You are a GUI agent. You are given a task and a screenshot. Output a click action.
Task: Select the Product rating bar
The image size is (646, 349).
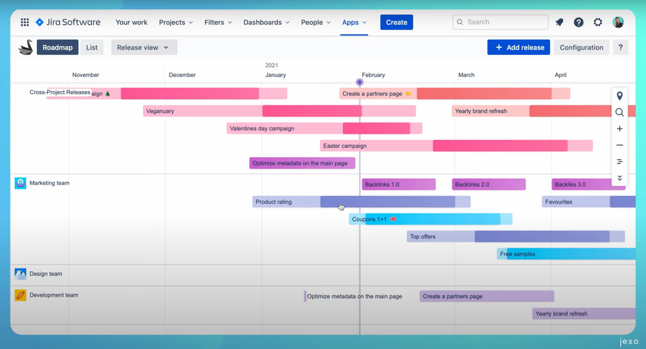(361, 202)
